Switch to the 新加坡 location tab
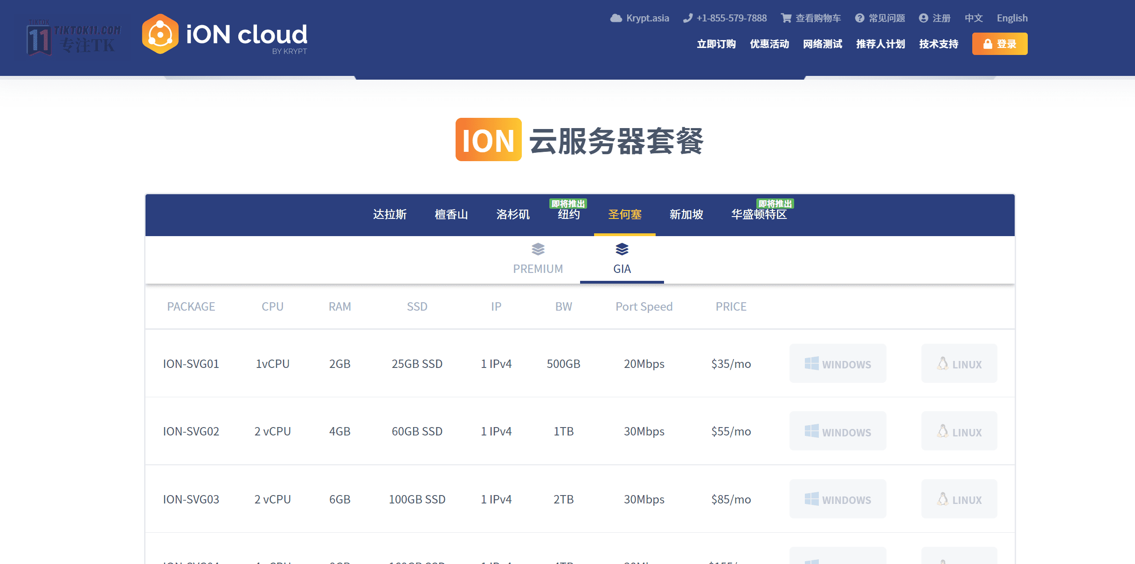The width and height of the screenshot is (1135, 564). click(x=686, y=214)
